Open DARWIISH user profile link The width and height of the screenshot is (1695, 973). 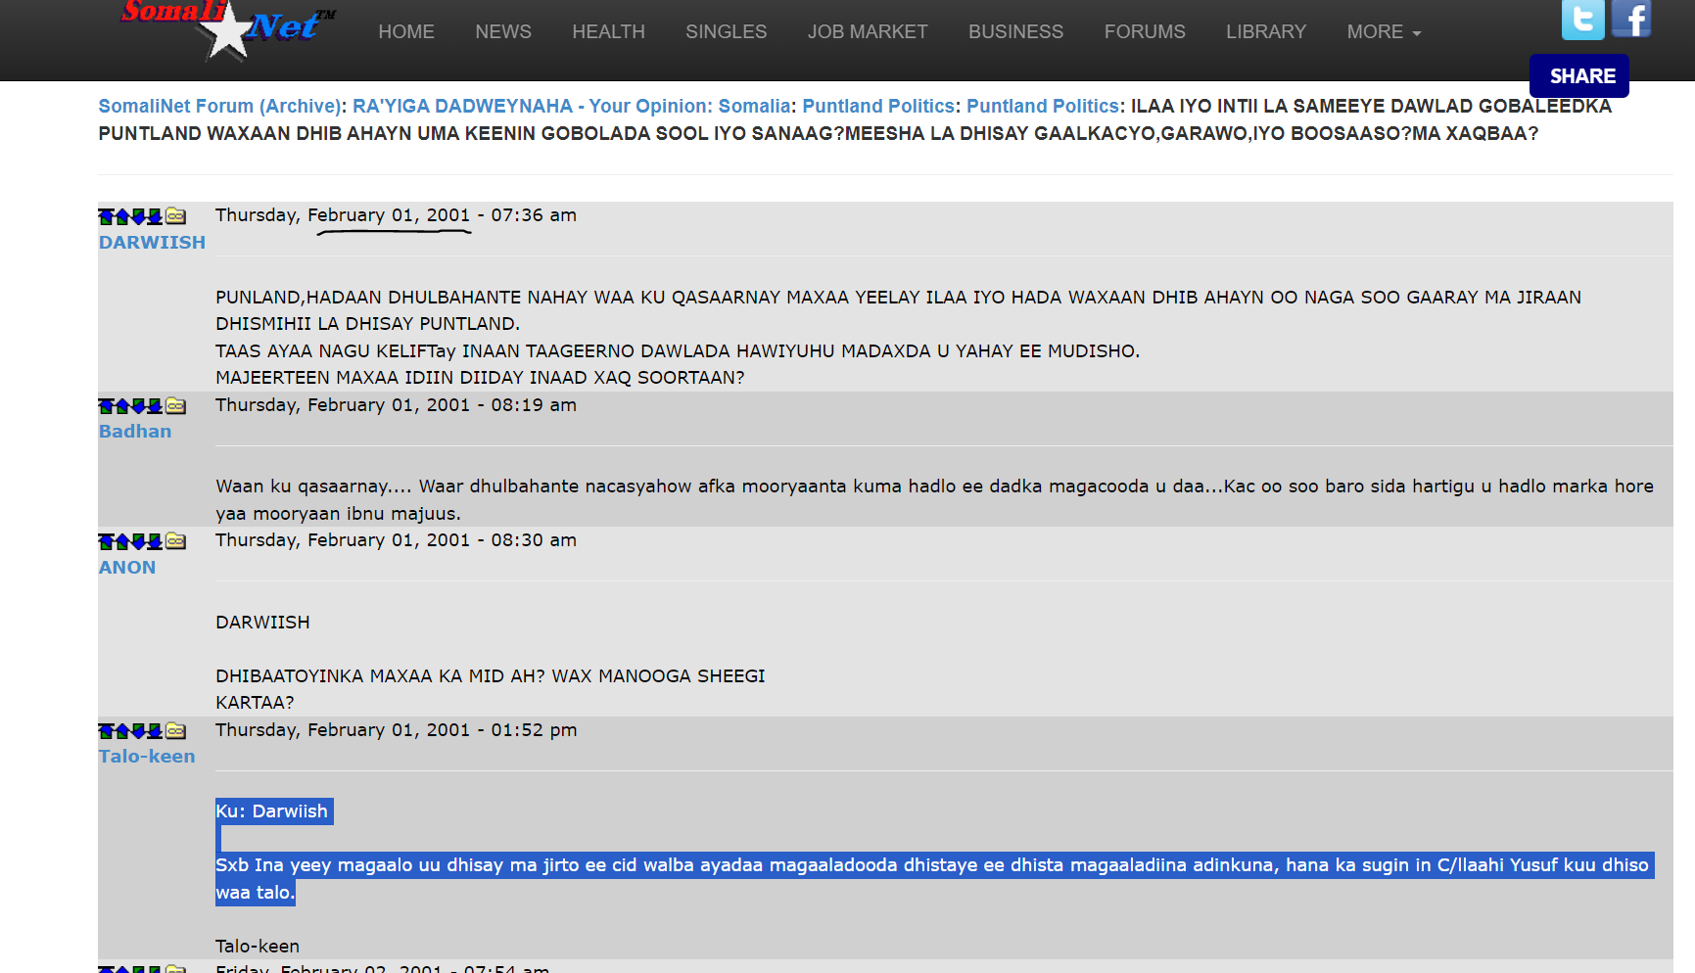coord(152,243)
